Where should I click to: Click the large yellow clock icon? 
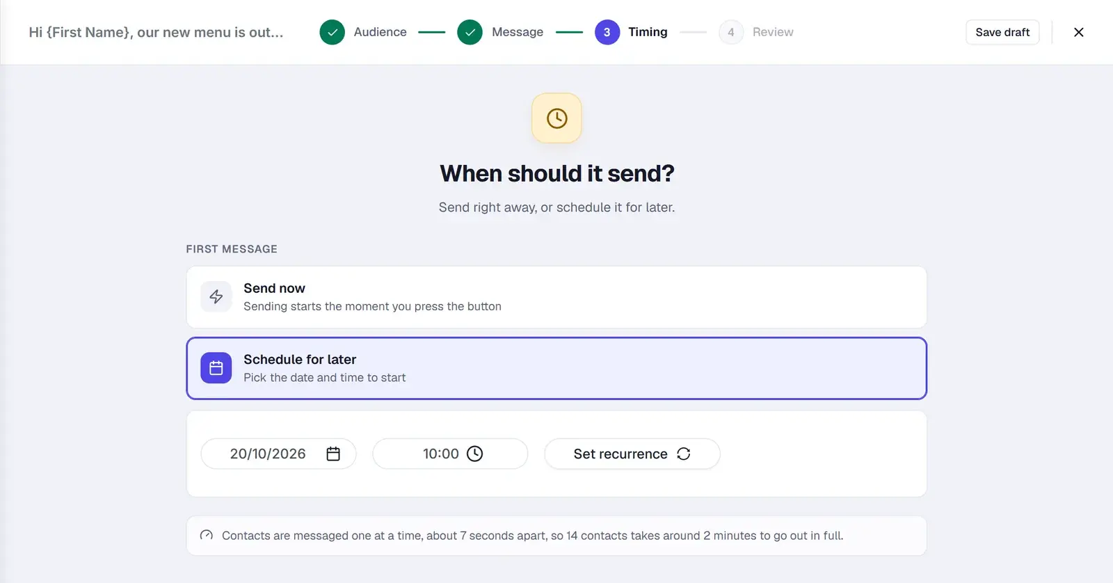[556, 118]
